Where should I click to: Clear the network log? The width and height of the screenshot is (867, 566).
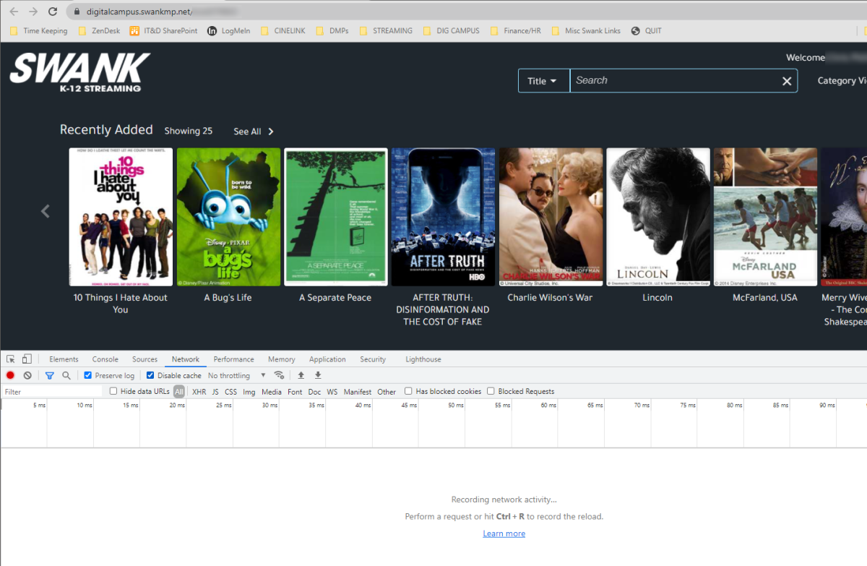27,375
